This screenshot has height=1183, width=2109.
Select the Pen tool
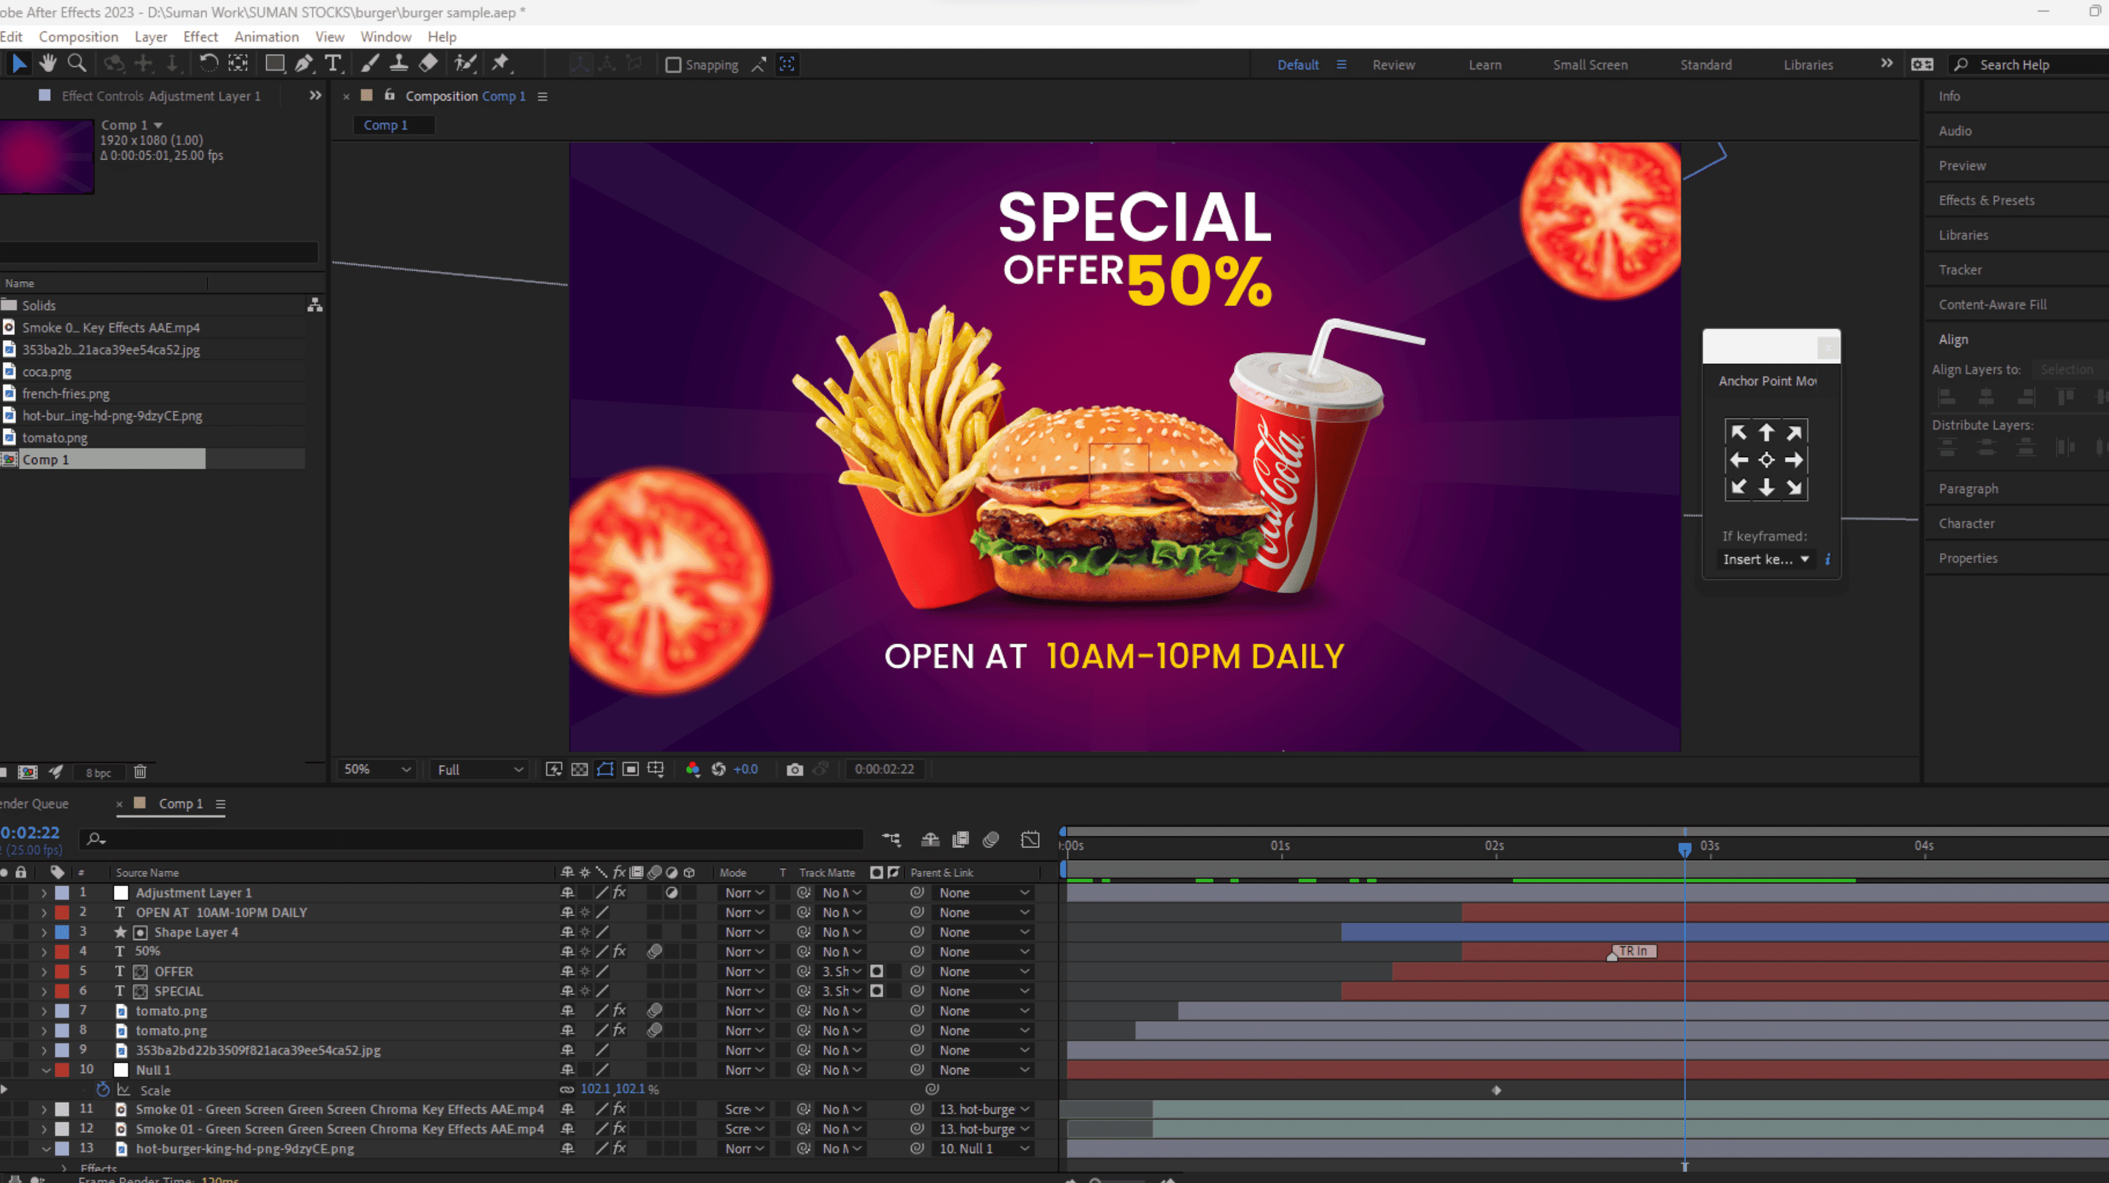point(303,63)
